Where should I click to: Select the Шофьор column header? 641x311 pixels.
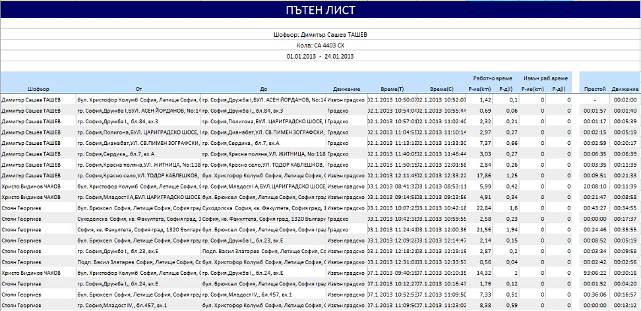click(38, 89)
